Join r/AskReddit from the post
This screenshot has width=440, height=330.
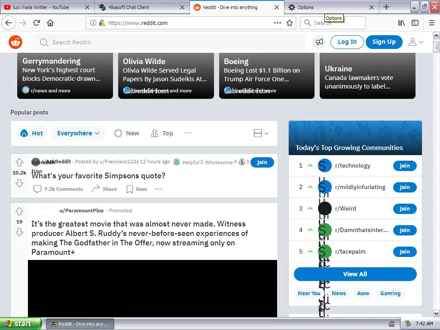click(262, 162)
